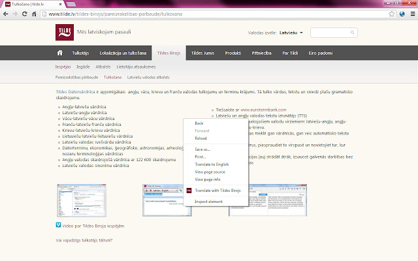418x261 pixels.
Task: Open Tildes Jumis navigation item
Action: [x=202, y=53]
